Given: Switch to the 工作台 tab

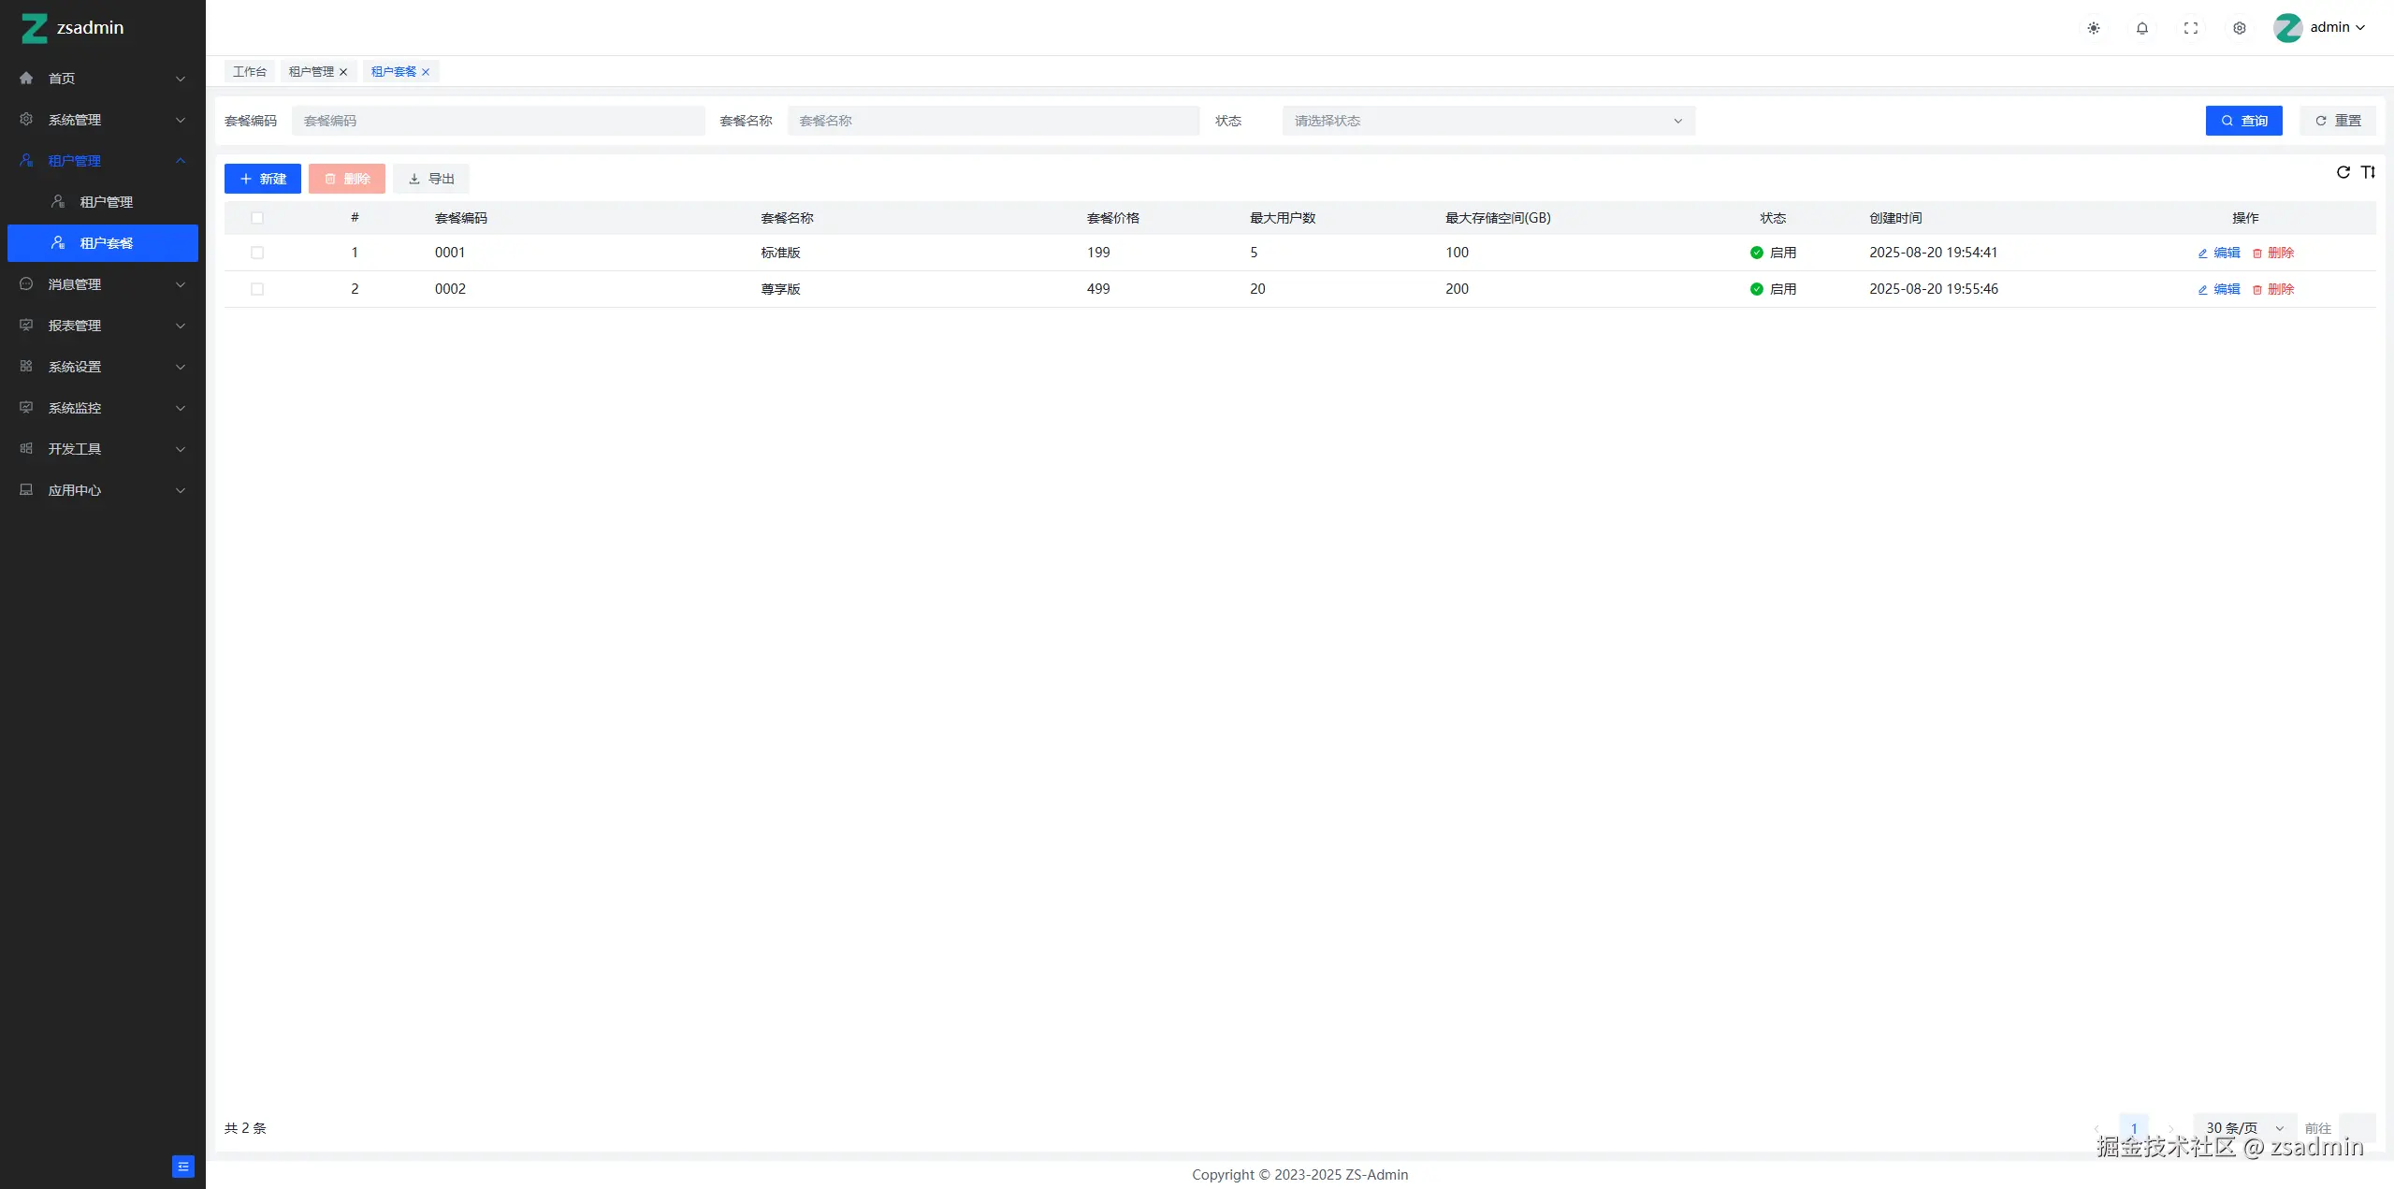Looking at the screenshot, I should (249, 72).
